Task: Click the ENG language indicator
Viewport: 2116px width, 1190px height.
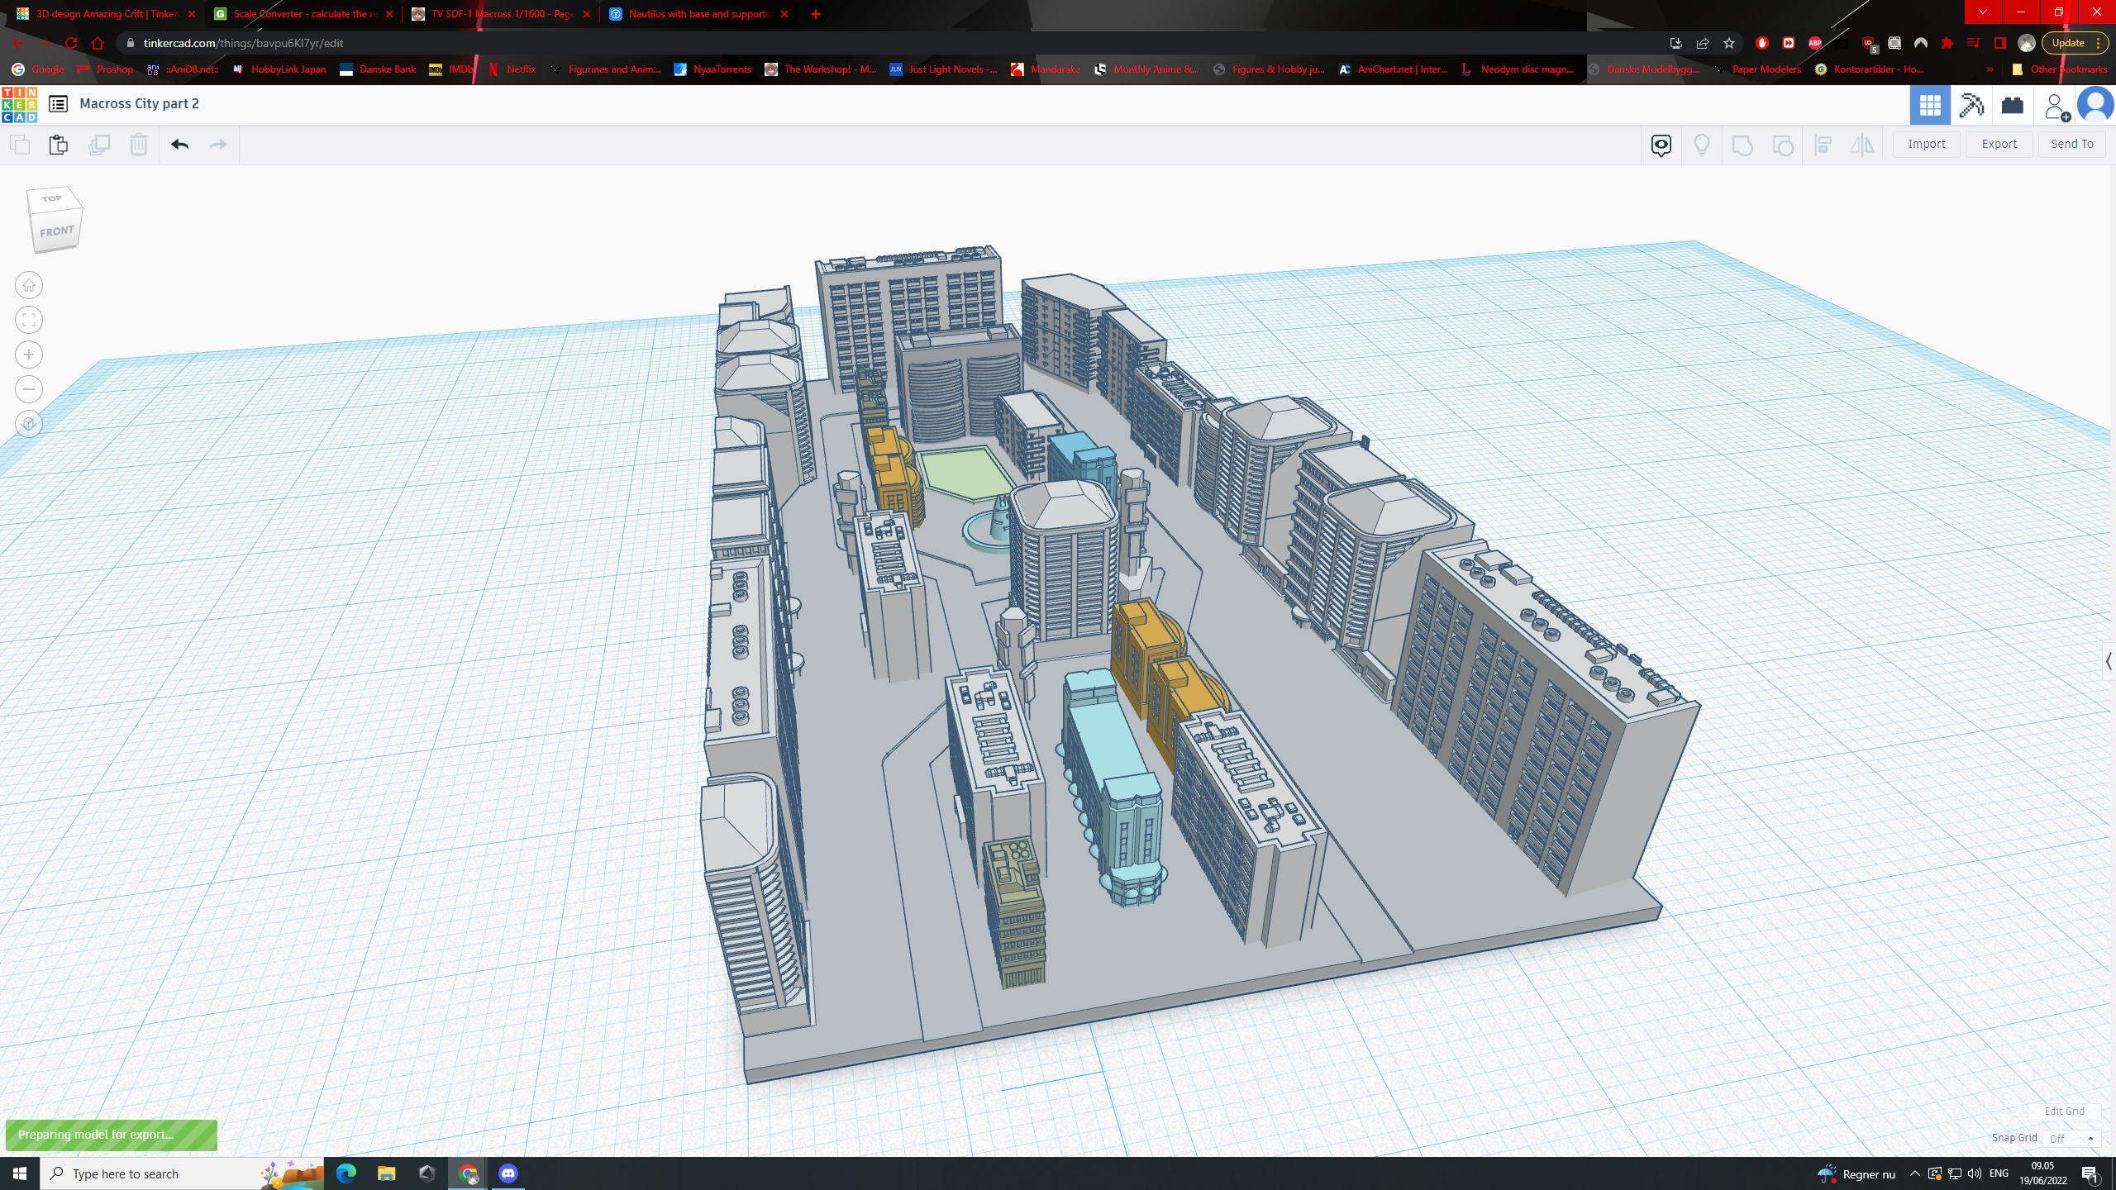Action: coord(1999,1173)
